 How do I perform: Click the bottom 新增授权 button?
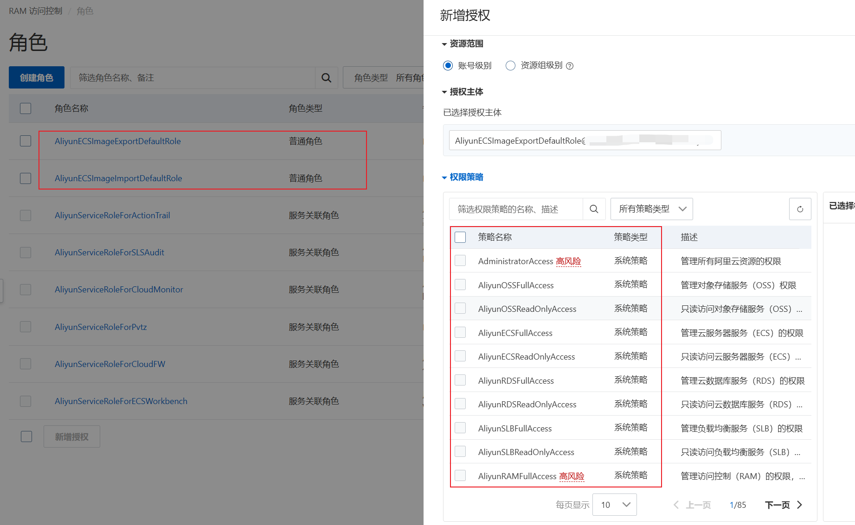[72, 436]
